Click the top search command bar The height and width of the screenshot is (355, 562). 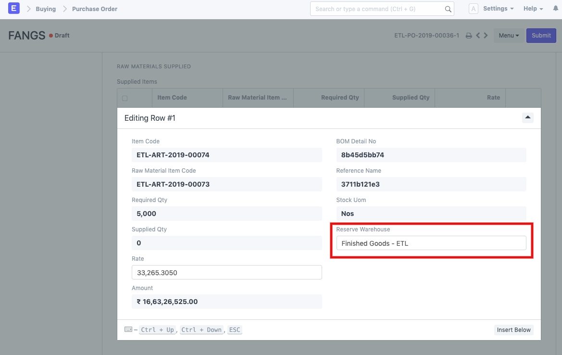(377, 9)
